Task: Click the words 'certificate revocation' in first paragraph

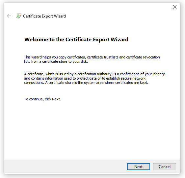Action: coord(143,57)
